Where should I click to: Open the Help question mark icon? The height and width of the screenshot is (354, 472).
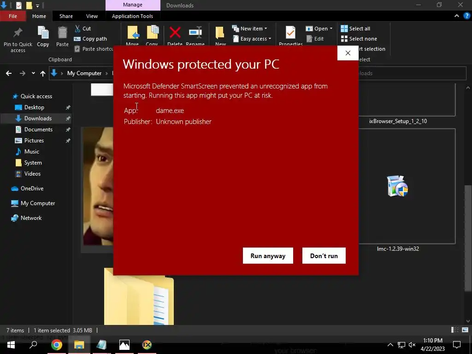click(x=467, y=16)
